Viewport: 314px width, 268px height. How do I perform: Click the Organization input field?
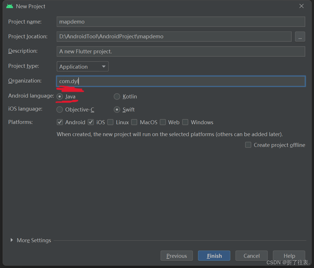pos(181,81)
